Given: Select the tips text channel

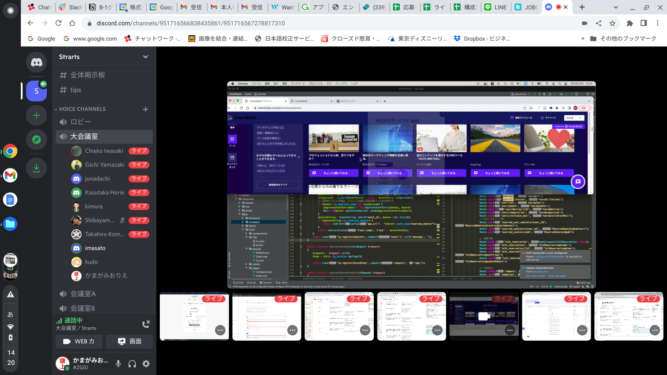Looking at the screenshot, I should [76, 90].
